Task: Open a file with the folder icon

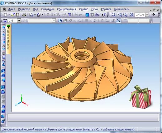Action: (12, 15)
